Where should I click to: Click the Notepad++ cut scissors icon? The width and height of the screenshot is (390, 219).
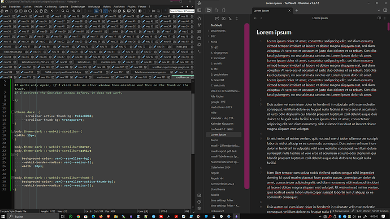click(36, 11)
